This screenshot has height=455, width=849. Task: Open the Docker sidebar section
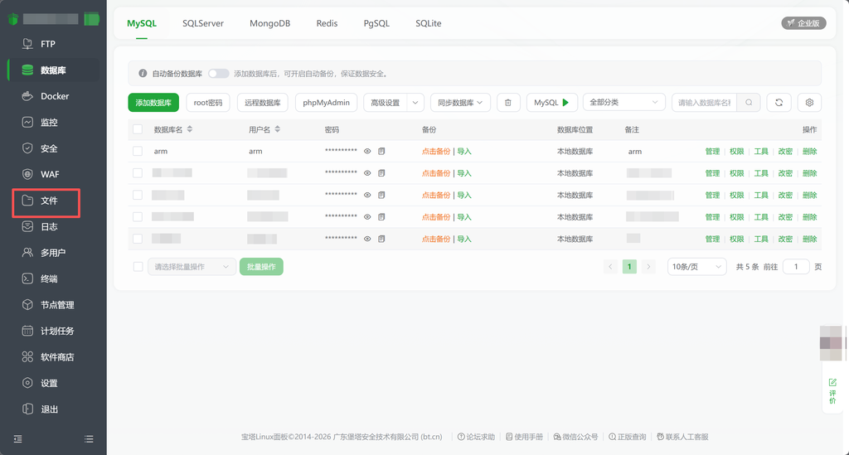pos(53,96)
